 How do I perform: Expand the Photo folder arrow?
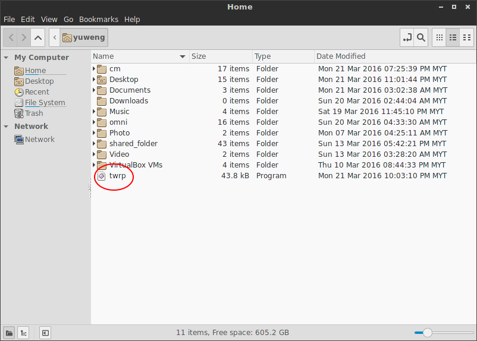point(94,133)
